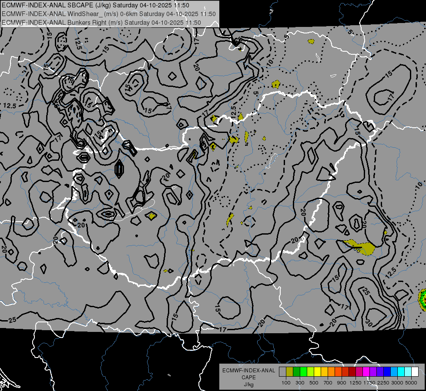Click the dark green CAPE legend swatch

(x=296, y=372)
